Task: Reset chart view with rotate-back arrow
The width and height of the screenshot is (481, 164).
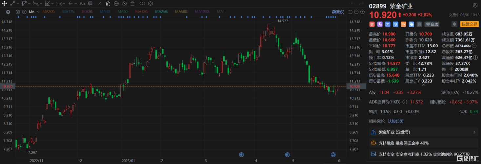Action: coord(350,12)
